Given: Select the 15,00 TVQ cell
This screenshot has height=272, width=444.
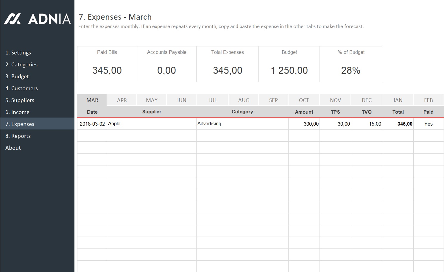Looking at the screenshot, I should 367,124.
